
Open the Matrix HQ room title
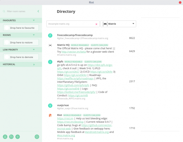[63, 45]
